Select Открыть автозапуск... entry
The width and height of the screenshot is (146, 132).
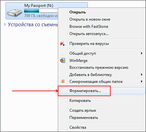(89, 34)
